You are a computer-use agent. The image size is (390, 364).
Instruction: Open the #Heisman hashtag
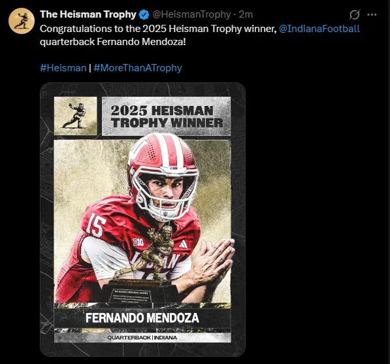(x=63, y=68)
